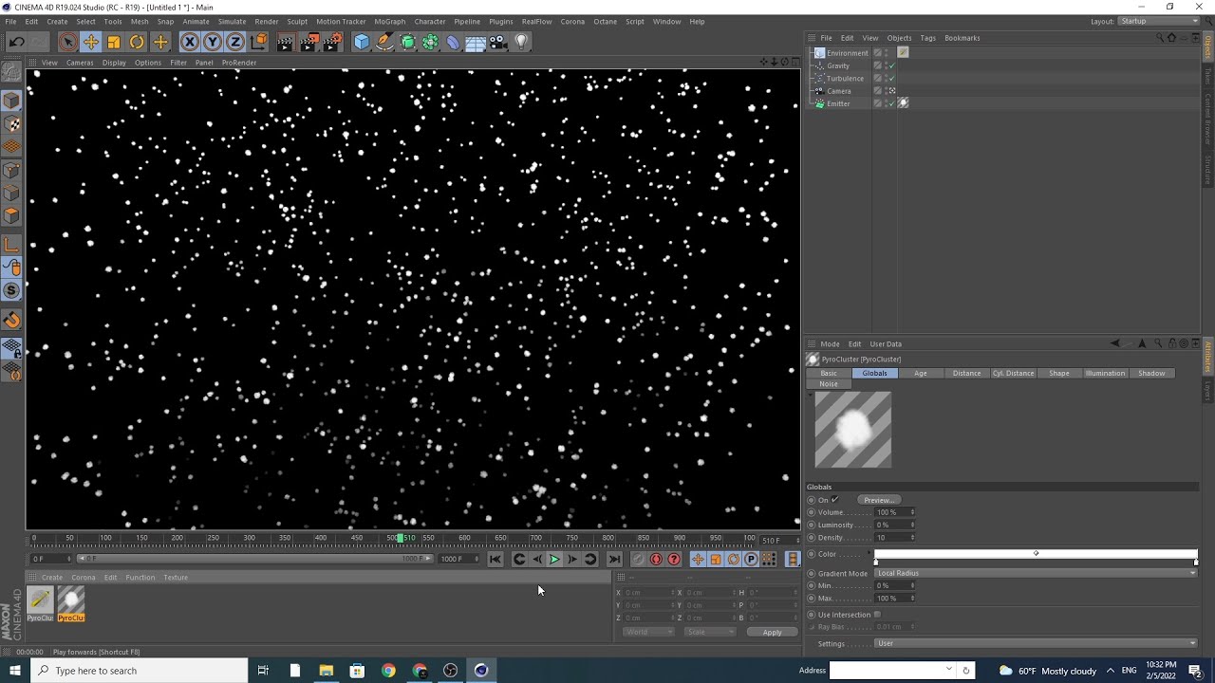The width and height of the screenshot is (1215, 683).
Task: Open the Settings User dropdown
Action: (x=1036, y=643)
